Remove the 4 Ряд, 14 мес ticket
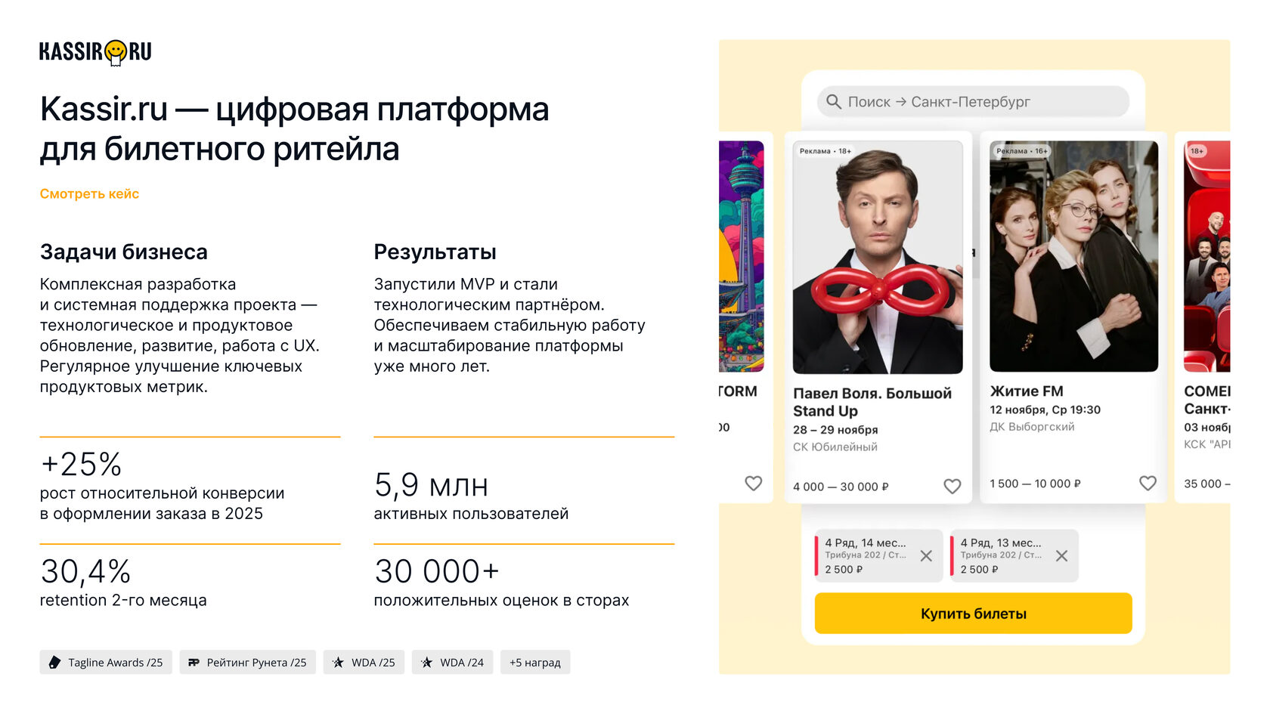 tap(926, 555)
